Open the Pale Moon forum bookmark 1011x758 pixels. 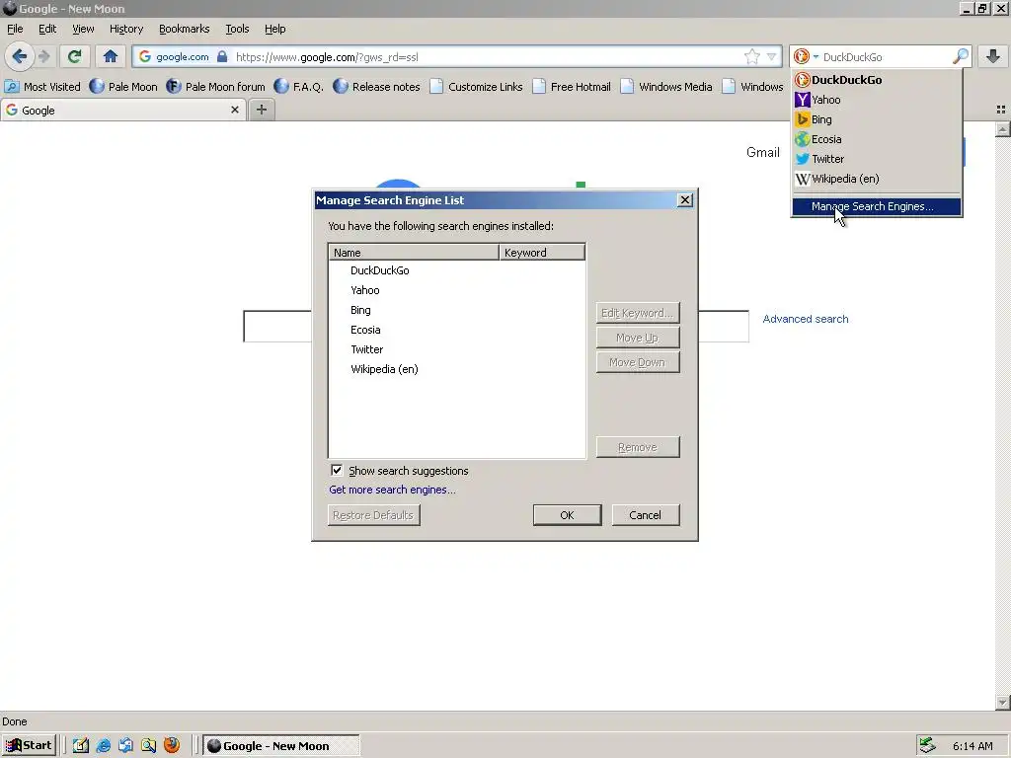tap(215, 87)
